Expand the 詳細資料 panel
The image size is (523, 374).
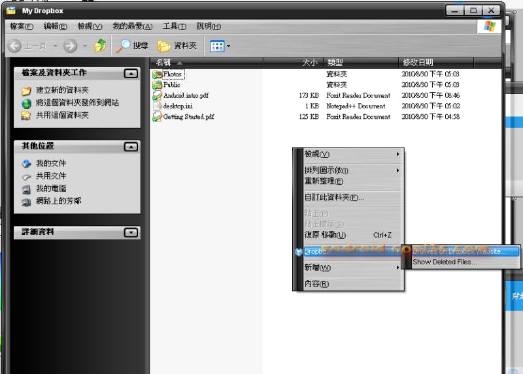[x=131, y=232]
